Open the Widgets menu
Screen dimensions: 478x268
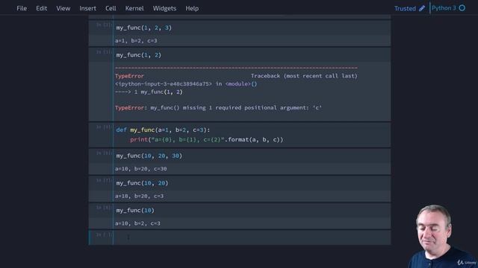164,8
